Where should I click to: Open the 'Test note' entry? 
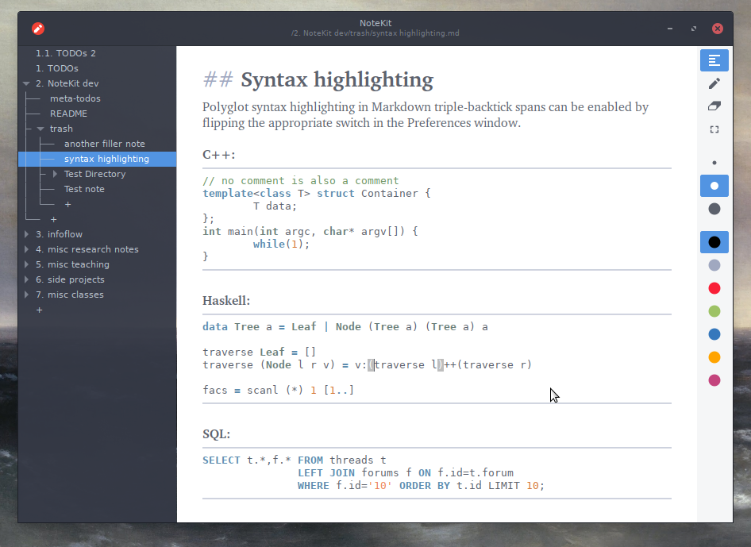[x=84, y=189]
